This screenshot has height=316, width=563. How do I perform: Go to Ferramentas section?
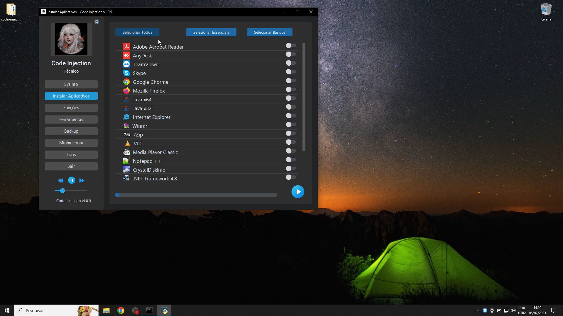[71, 119]
